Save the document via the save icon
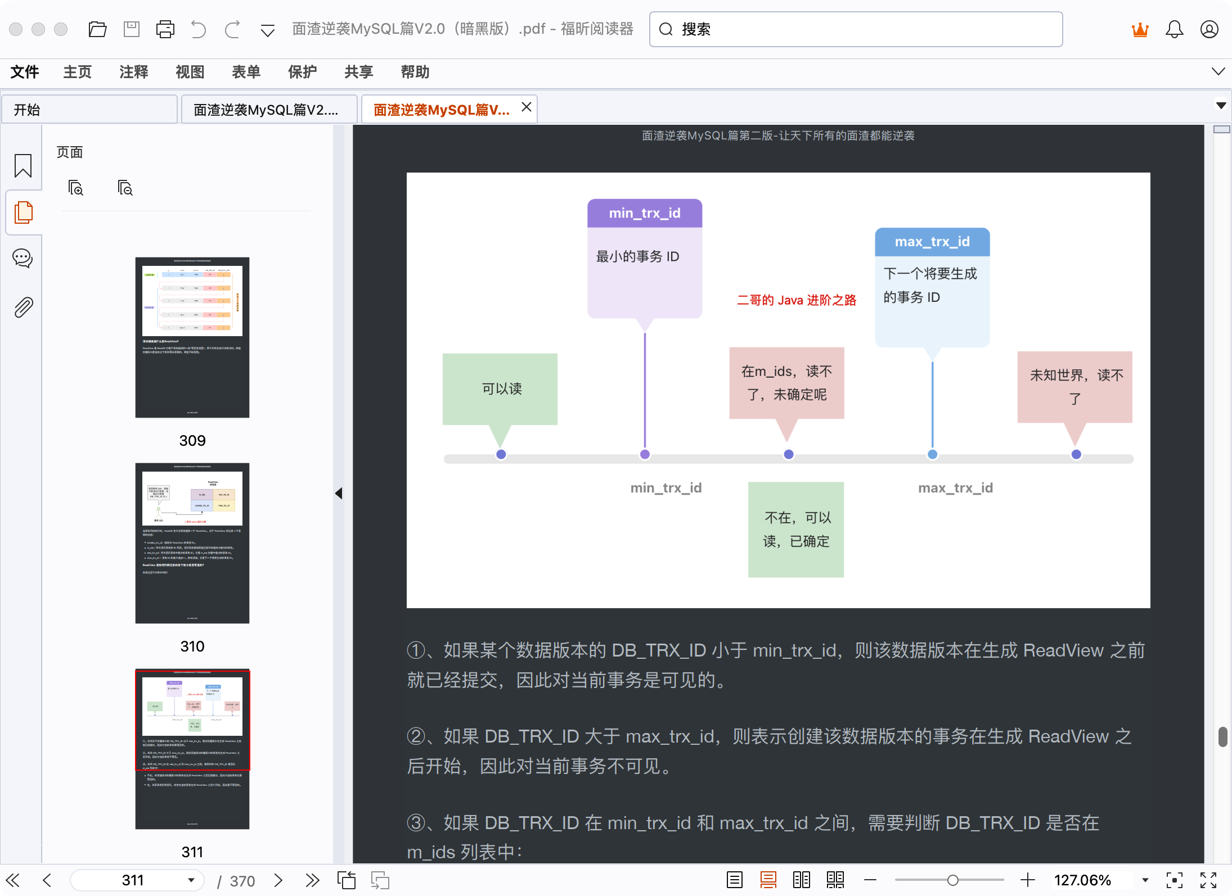The width and height of the screenshot is (1232, 896). (x=132, y=29)
